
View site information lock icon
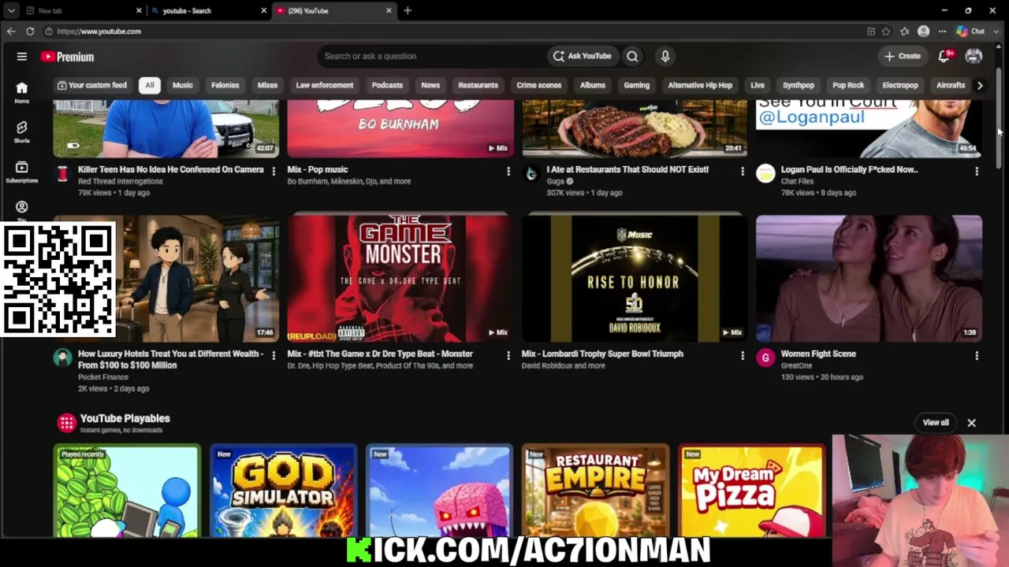point(49,31)
